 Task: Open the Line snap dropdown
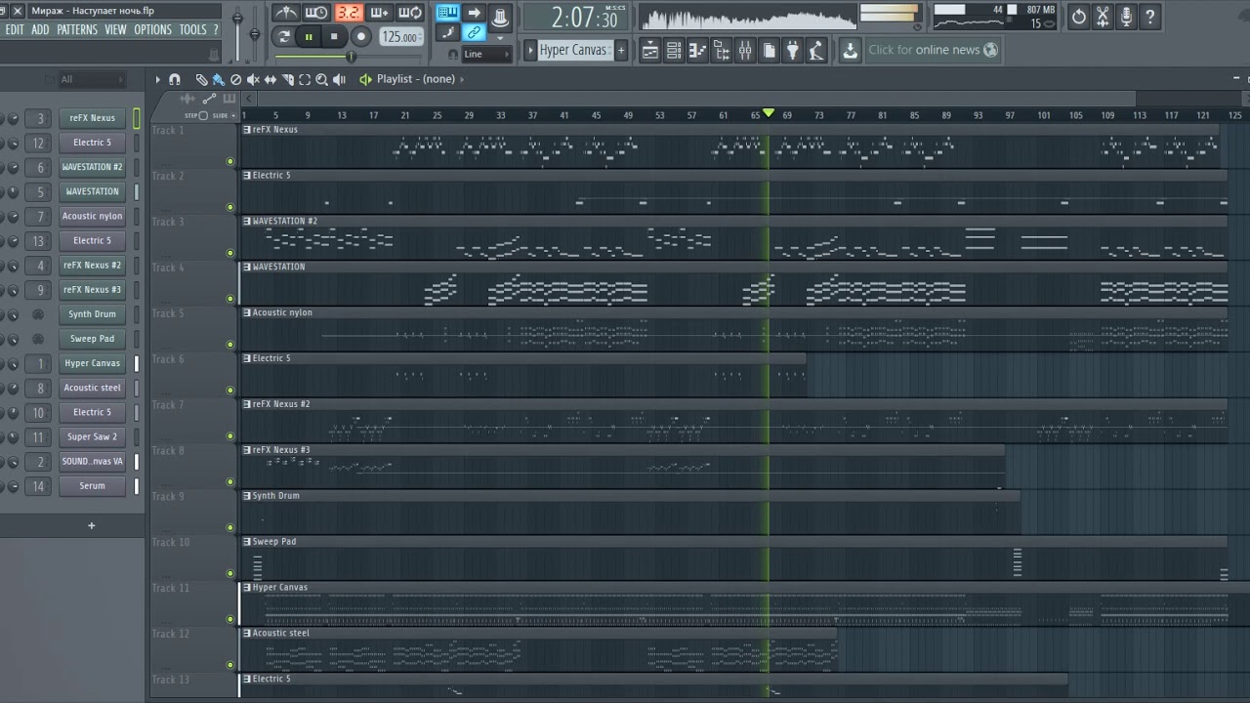(x=485, y=55)
